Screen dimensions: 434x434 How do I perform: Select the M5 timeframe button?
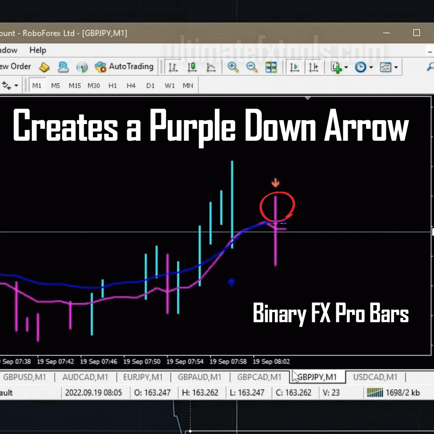pos(55,85)
